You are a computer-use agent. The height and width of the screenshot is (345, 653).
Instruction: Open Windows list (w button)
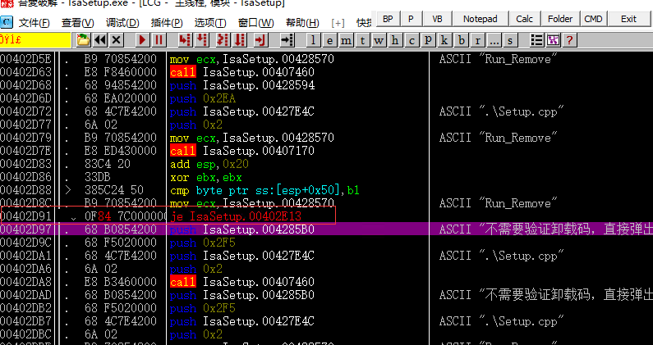point(379,40)
